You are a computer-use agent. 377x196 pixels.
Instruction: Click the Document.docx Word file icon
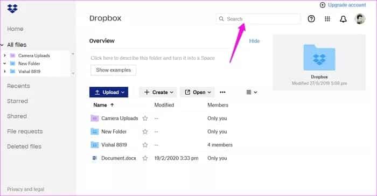pos(95,158)
